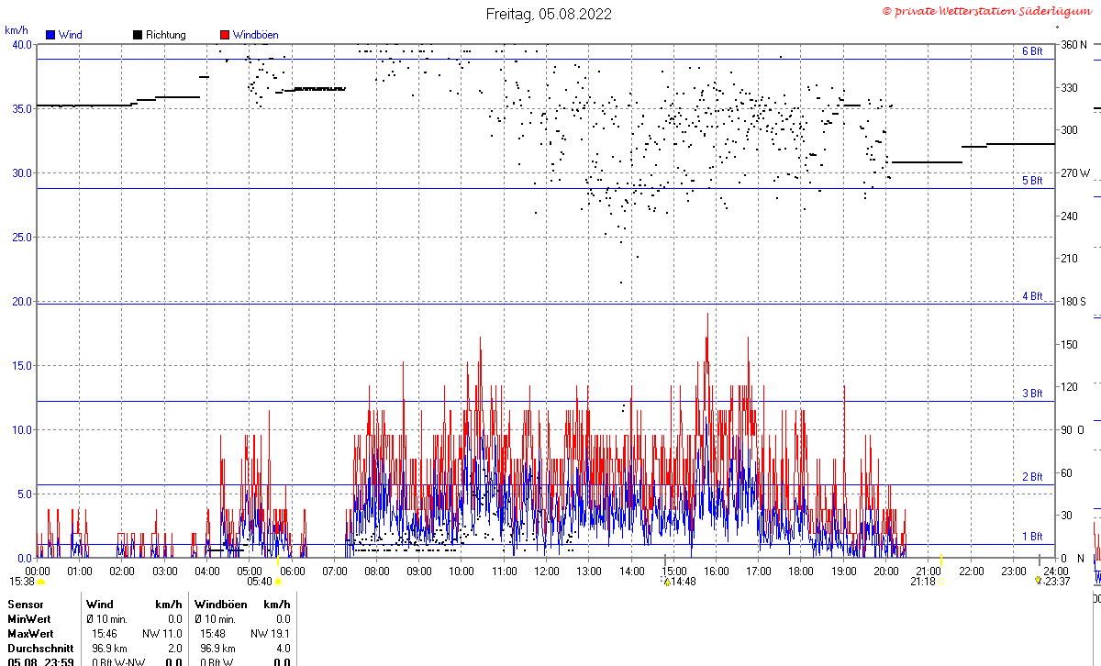Click the chart title Freitag, 05.08.2022
1101x666 pixels.
[x=549, y=14]
